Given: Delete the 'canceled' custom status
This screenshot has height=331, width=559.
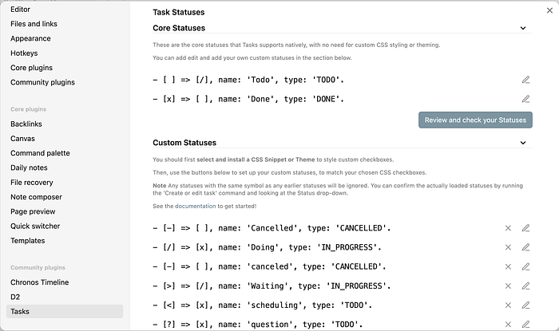Looking at the screenshot, I should [x=508, y=266].
